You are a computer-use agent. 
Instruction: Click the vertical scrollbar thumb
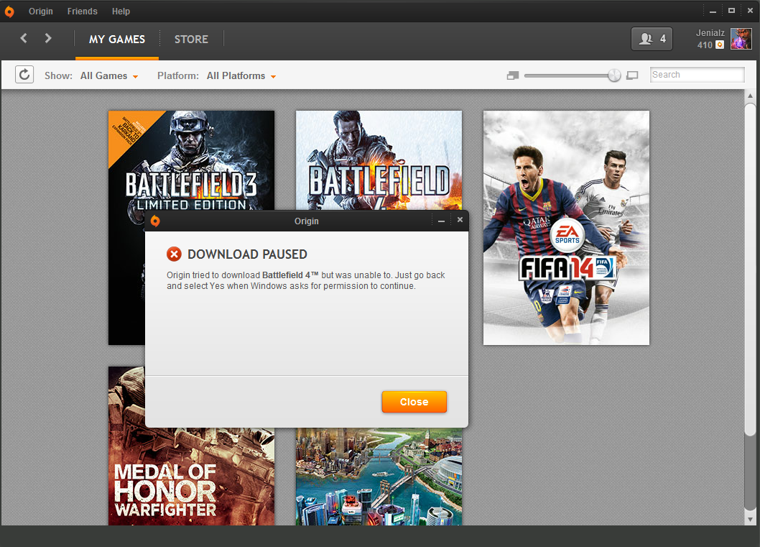tap(751, 269)
